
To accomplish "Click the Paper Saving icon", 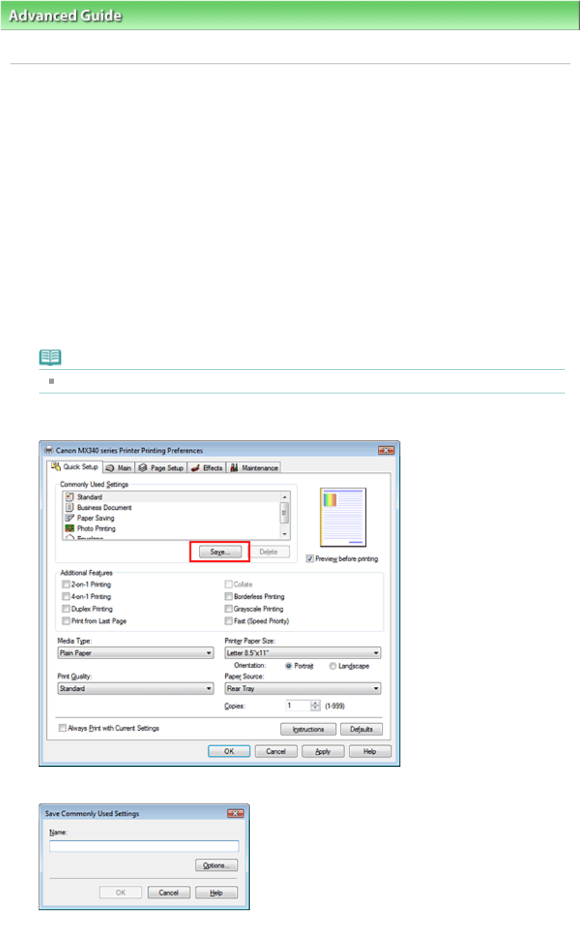I will click(70, 518).
